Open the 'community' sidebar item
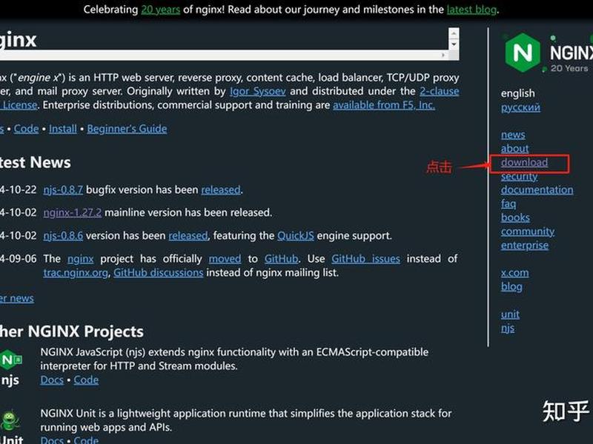This screenshot has width=593, height=444. (x=528, y=232)
